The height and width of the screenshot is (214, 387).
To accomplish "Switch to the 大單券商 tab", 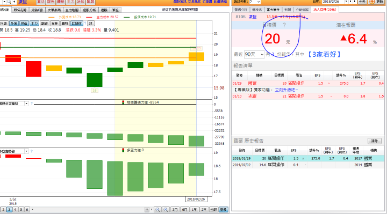I will pos(54,10).
